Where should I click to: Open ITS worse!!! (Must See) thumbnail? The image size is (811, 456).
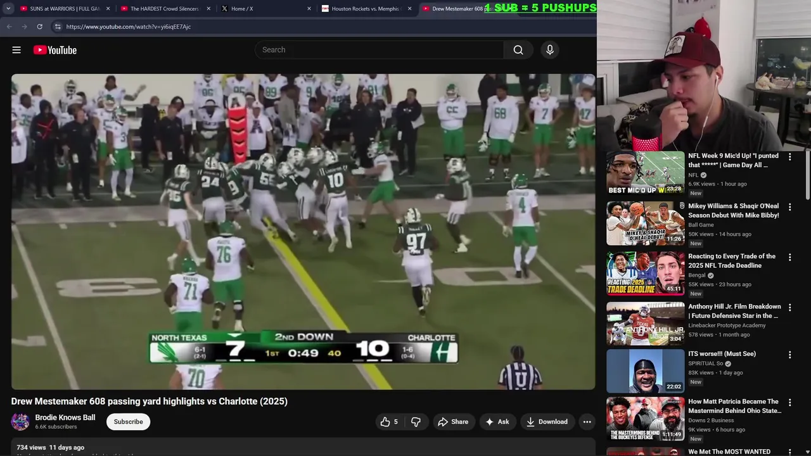[x=645, y=371]
